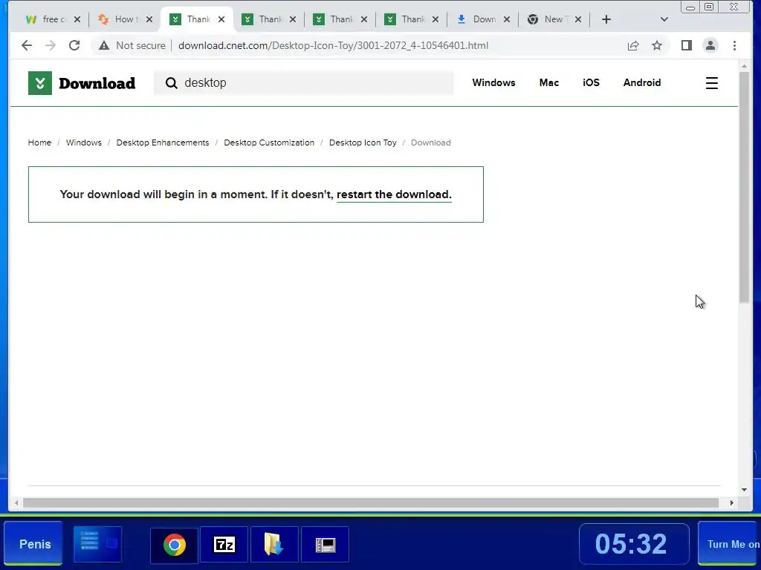This screenshot has height=570, width=761.
Task: Open the Windows category
Action: tap(493, 82)
